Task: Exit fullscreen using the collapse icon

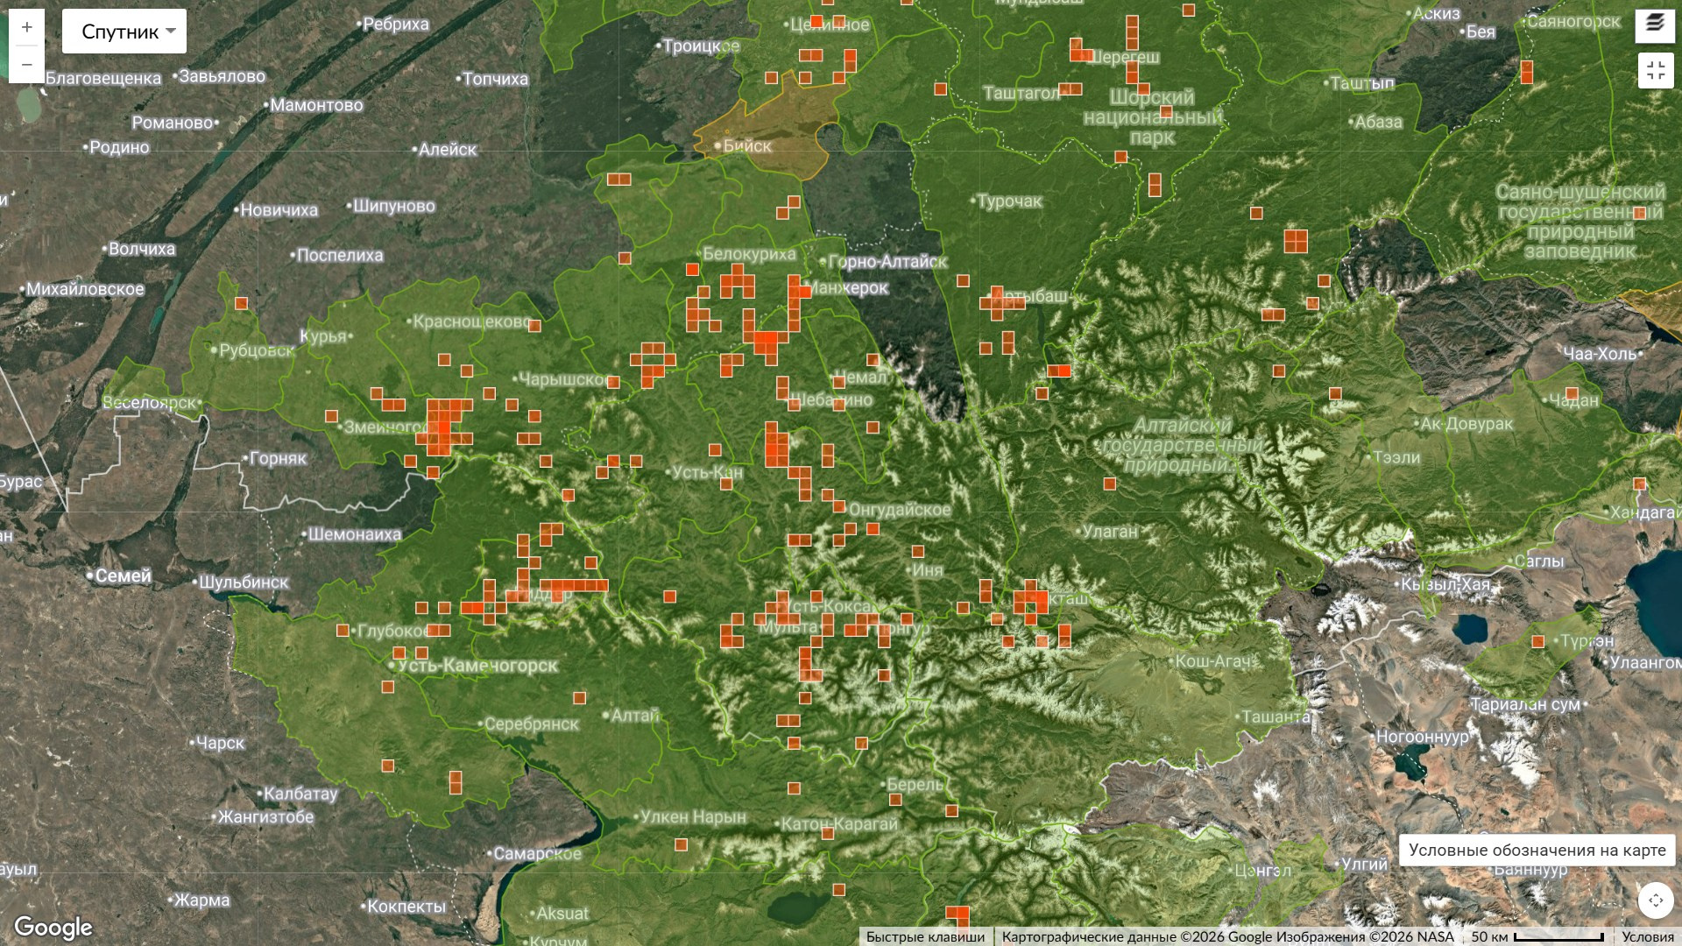Action: click(x=1656, y=71)
